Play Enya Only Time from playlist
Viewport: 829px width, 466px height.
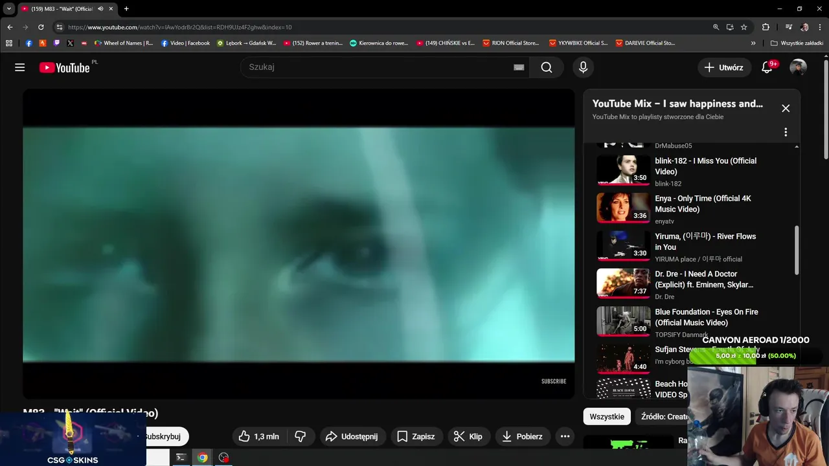pyautogui.click(x=690, y=209)
